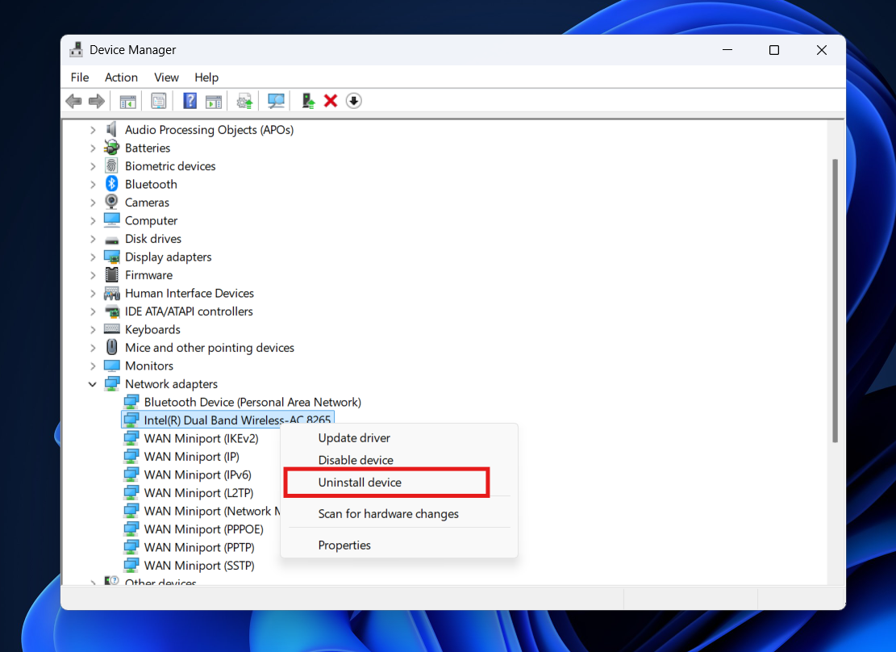Open the Action menu
The width and height of the screenshot is (896, 652).
click(121, 77)
